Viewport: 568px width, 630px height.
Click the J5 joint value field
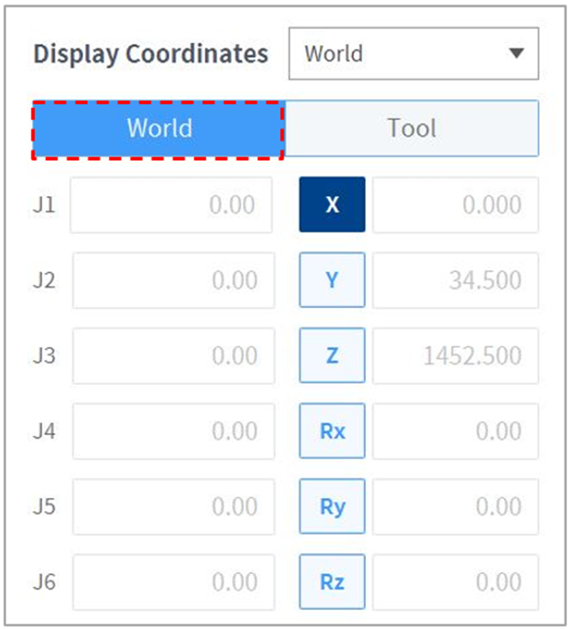click(172, 507)
